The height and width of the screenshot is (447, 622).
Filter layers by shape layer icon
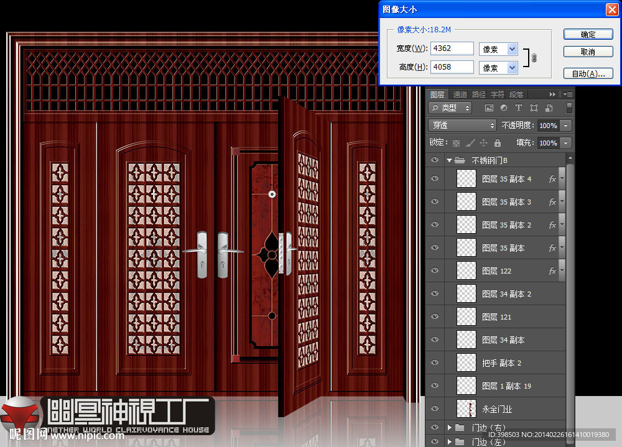(534, 108)
